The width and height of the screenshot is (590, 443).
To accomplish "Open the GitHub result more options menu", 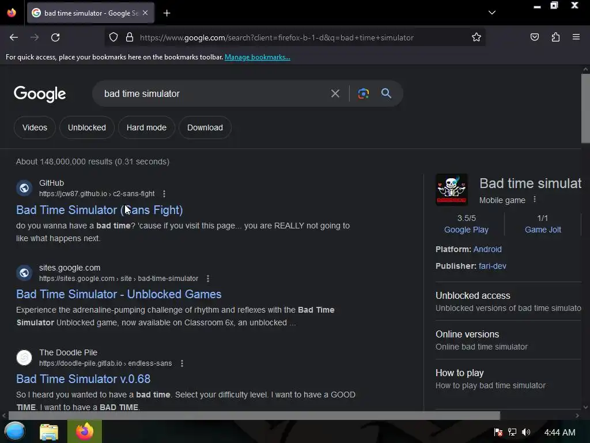I will (x=164, y=194).
